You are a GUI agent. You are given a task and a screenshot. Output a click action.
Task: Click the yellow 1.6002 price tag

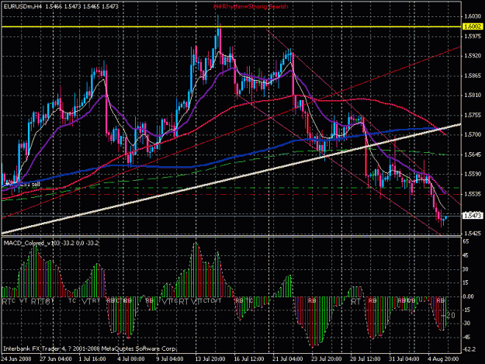pyautogui.click(x=473, y=26)
